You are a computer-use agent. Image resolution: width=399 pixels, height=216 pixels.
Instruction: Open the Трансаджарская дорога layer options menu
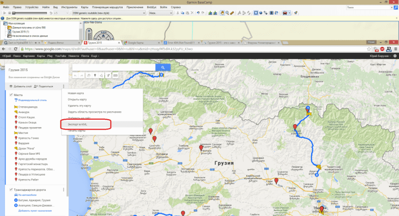tap(64, 190)
